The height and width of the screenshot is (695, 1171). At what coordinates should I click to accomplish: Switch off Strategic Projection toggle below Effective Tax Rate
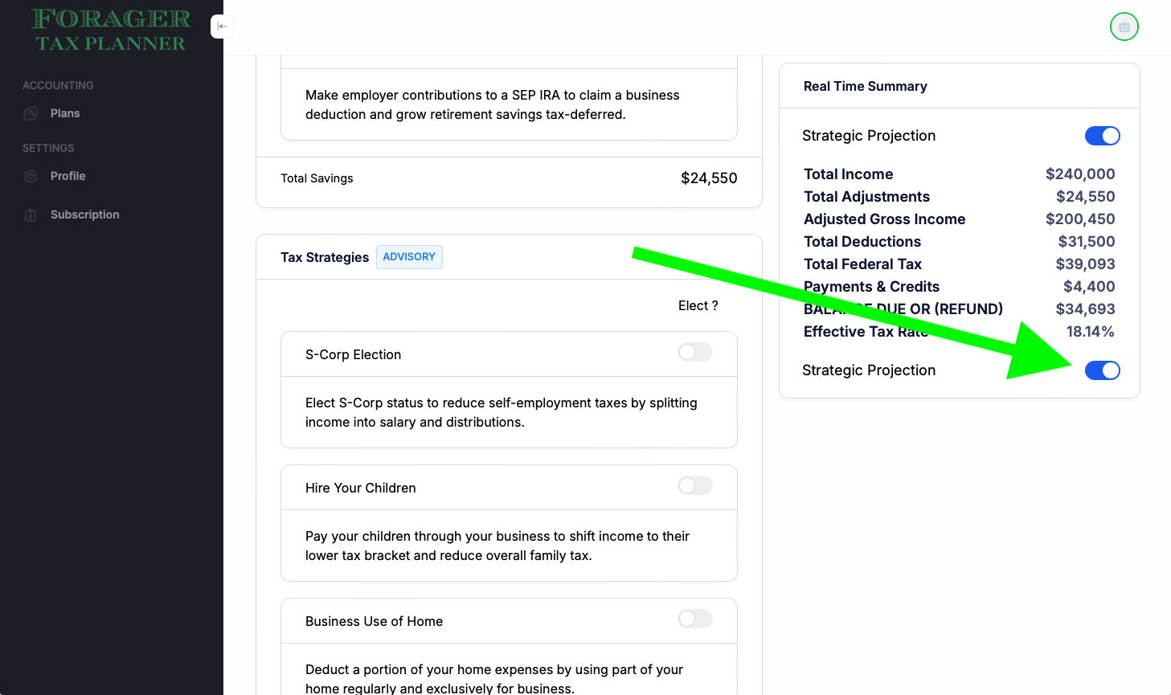1102,370
